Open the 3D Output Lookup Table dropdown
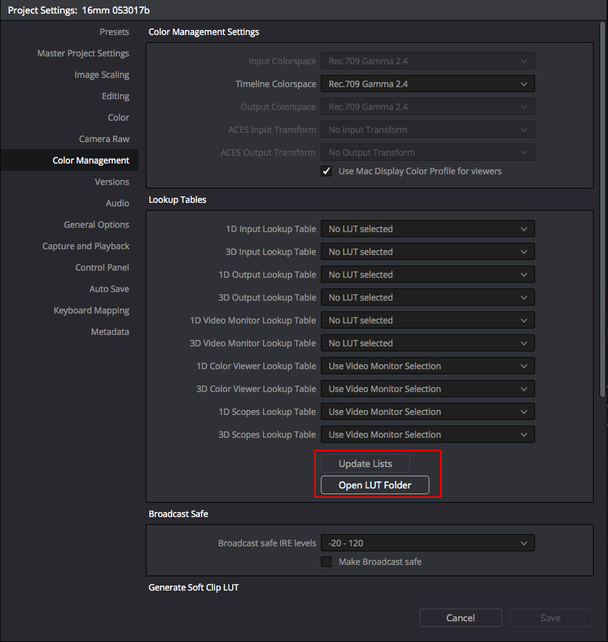 pyautogui.click(x=427, y=297)
